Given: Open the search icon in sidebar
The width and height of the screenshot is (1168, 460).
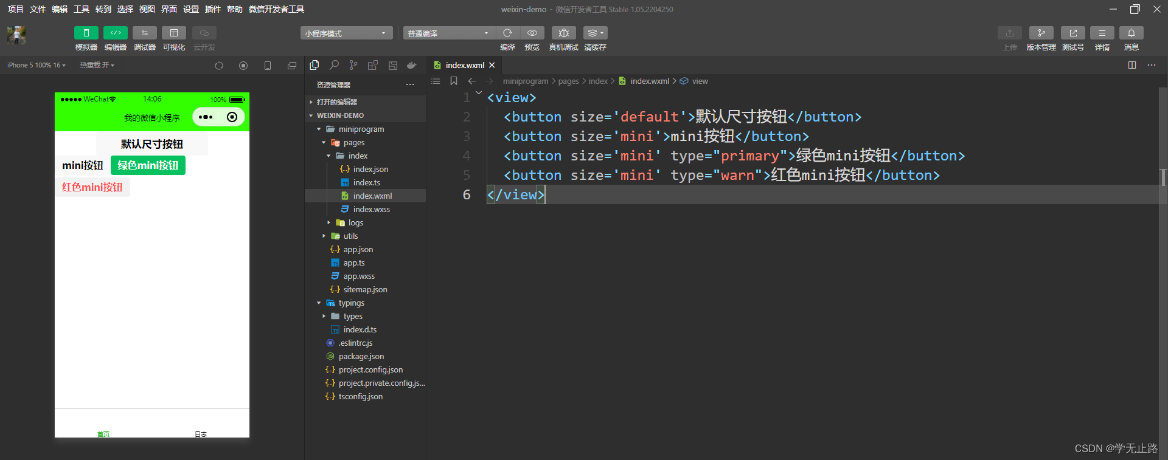Looking at the screenshot, I should point(334,65).
